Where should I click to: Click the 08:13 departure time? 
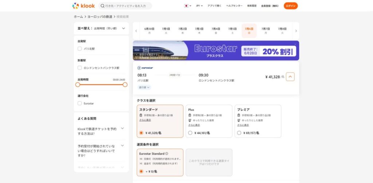142,75
